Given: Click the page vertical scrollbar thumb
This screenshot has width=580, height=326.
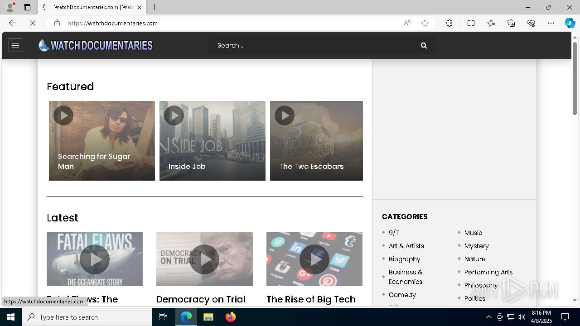Looking at the screenshot, I should 575,78.
